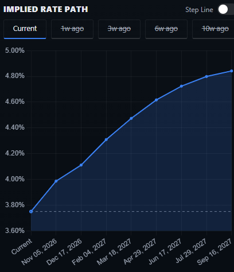Click the Apr 29, 2027 data point
Screen dimensions: 234x272
pos(157,100)
